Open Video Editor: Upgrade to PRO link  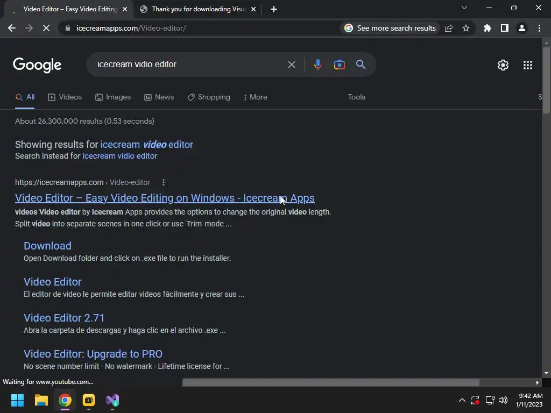coord(93,354)
